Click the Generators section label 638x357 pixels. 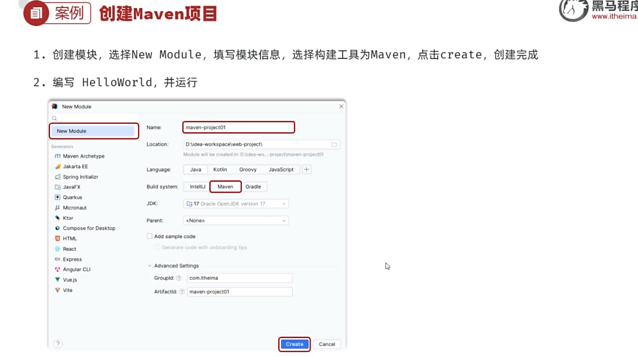(x=62, y=147)
